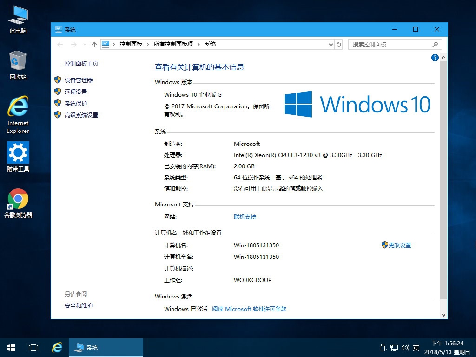Select 系统 breadcrumb item

click(x=210, y=44)
